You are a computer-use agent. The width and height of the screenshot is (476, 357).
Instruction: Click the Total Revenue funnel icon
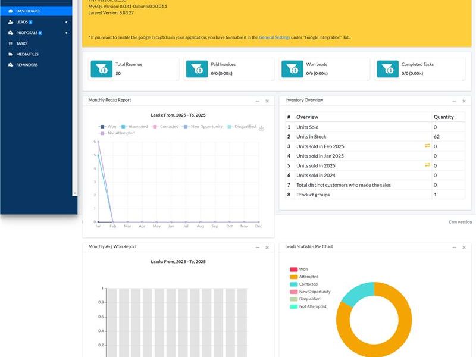[102, 69]
